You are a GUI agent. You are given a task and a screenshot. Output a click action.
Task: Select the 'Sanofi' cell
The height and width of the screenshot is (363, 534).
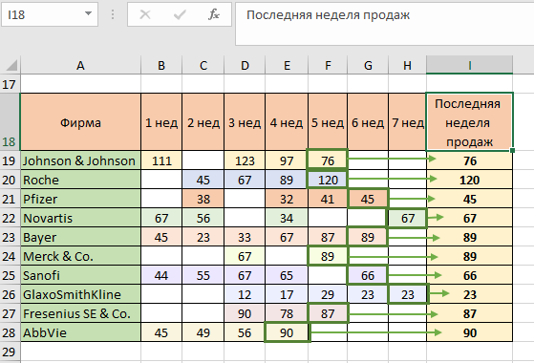coord(80,275)
